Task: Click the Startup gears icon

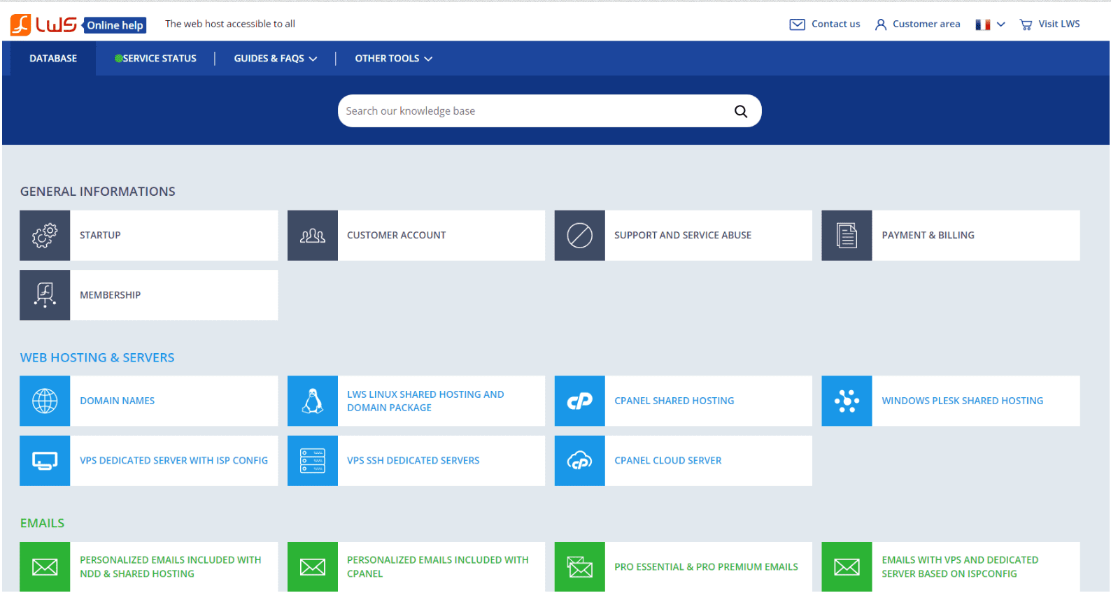Action: coord(45,236)
